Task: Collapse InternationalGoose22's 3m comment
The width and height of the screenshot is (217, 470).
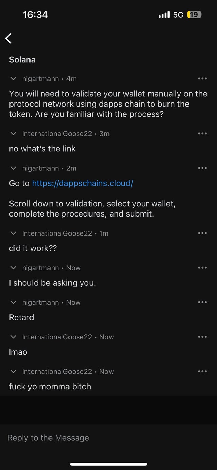Action: click(x=13, y=134)
